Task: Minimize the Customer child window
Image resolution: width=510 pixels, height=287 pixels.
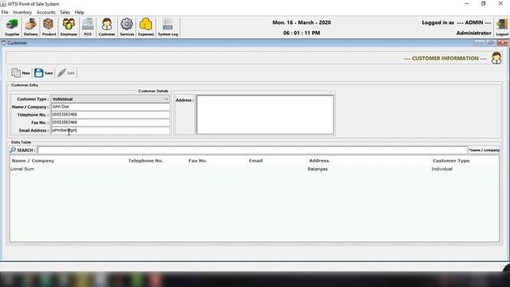Action: click(480, 42)
